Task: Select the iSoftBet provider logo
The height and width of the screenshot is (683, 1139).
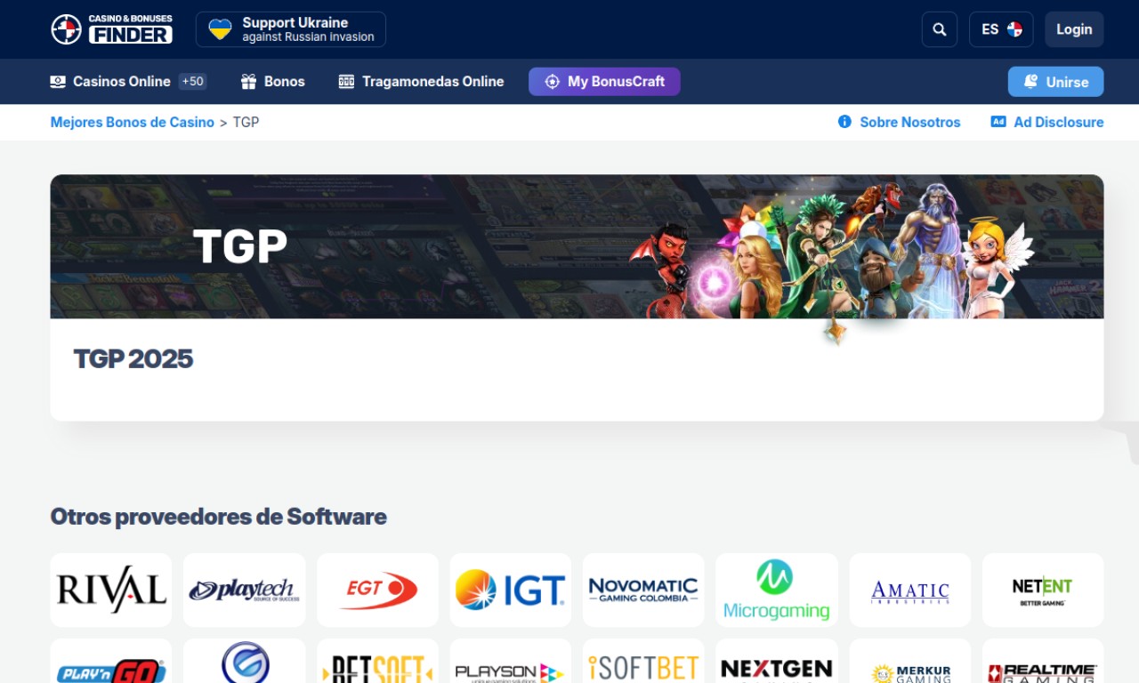Action: (x=643, y=661)
